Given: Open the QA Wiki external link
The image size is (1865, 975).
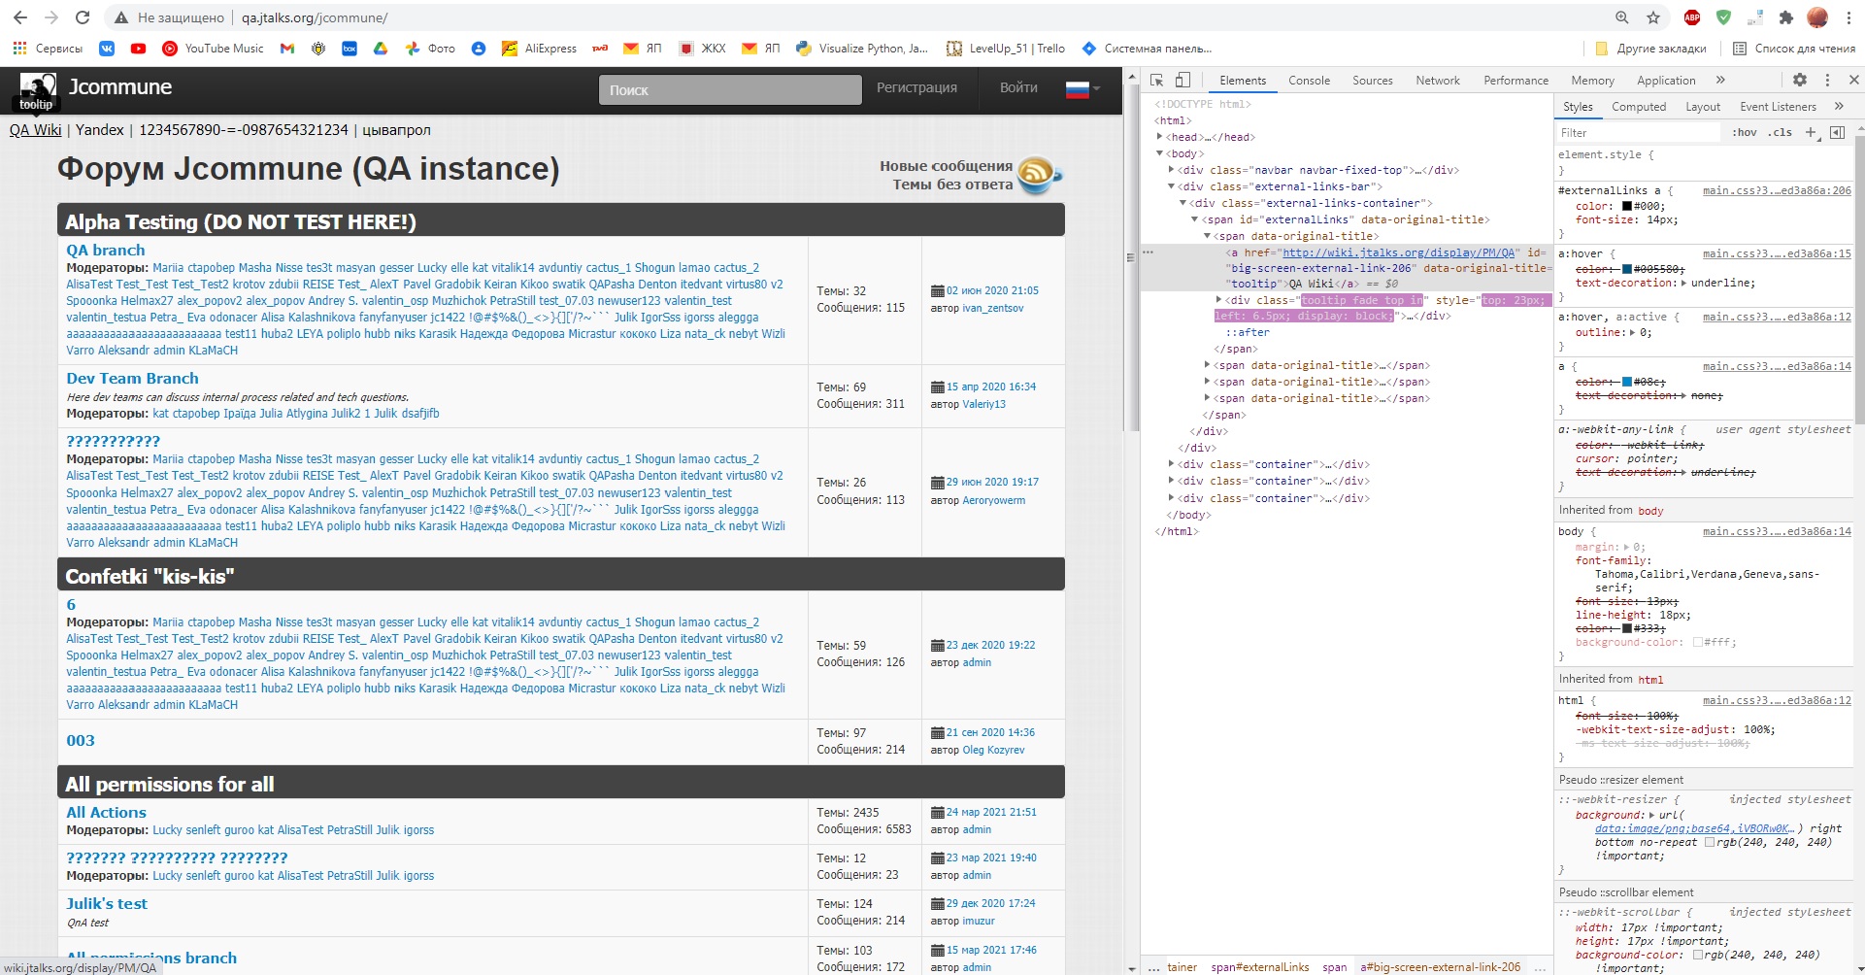Looking at the screenshot, I should tap(35, 130).
